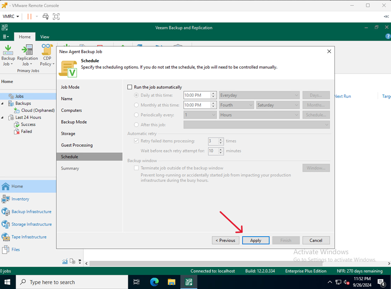
Task: Enable Run the job automatically checkbox
Action: (x=130, y=87)
